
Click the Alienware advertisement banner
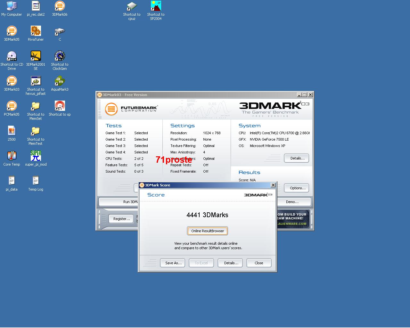click(293, 219)
